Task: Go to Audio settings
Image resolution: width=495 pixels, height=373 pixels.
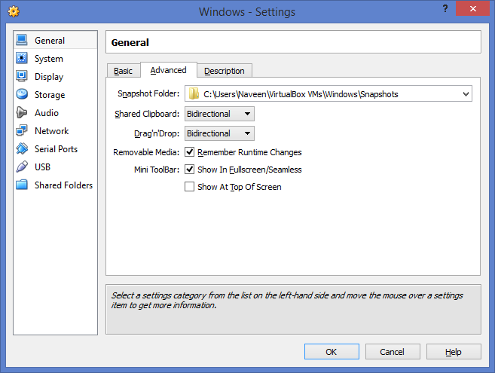Action: [56, 113]
